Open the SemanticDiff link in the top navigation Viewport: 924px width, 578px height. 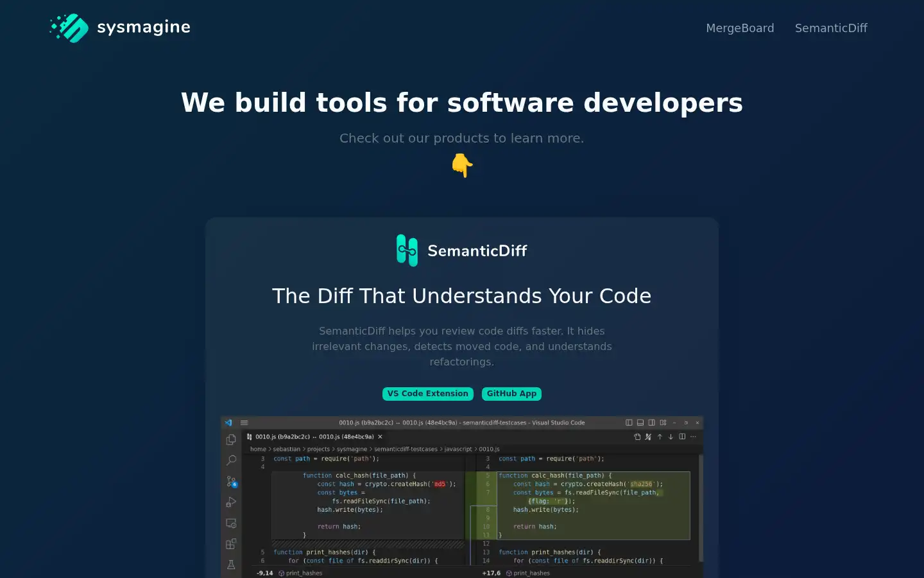tap(831, 28)
